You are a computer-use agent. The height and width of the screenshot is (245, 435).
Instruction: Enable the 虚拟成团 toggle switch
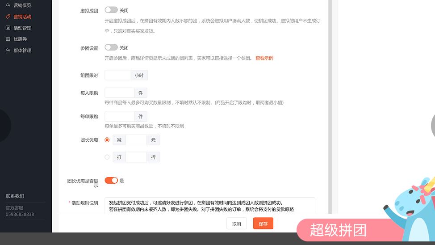pos(111,10)
